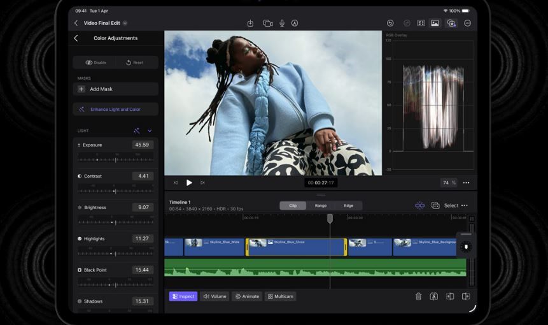Open viewer zoom percentage menu showing 74
This screenshot has width=548, height=325.
pyautogui.click(x=449, y=183)
